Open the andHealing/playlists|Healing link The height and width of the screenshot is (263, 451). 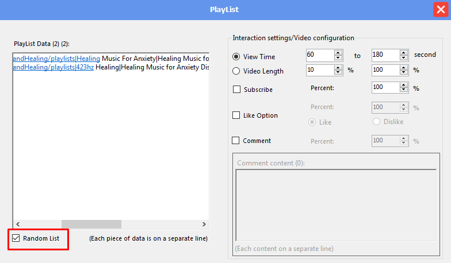pos(56,59)
